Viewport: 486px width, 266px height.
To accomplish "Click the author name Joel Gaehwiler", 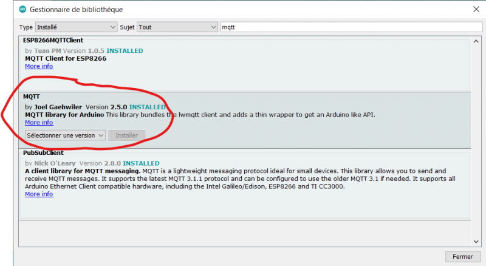I will (58, 107).
